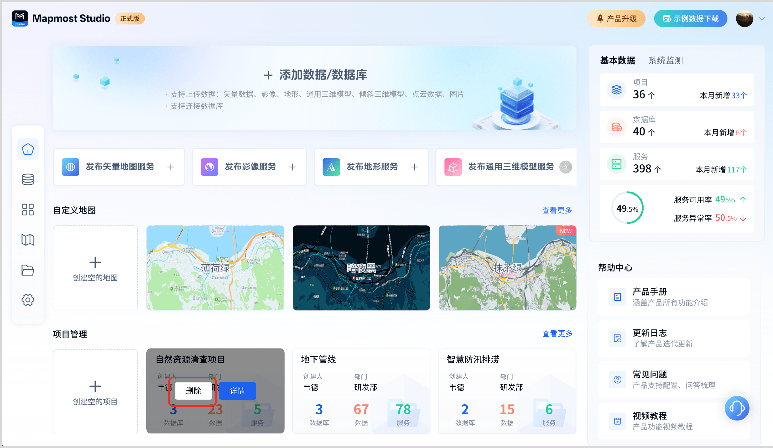Select the 基本数据 tab
Viewport: 773px width, 448px height.
(617, 61)
